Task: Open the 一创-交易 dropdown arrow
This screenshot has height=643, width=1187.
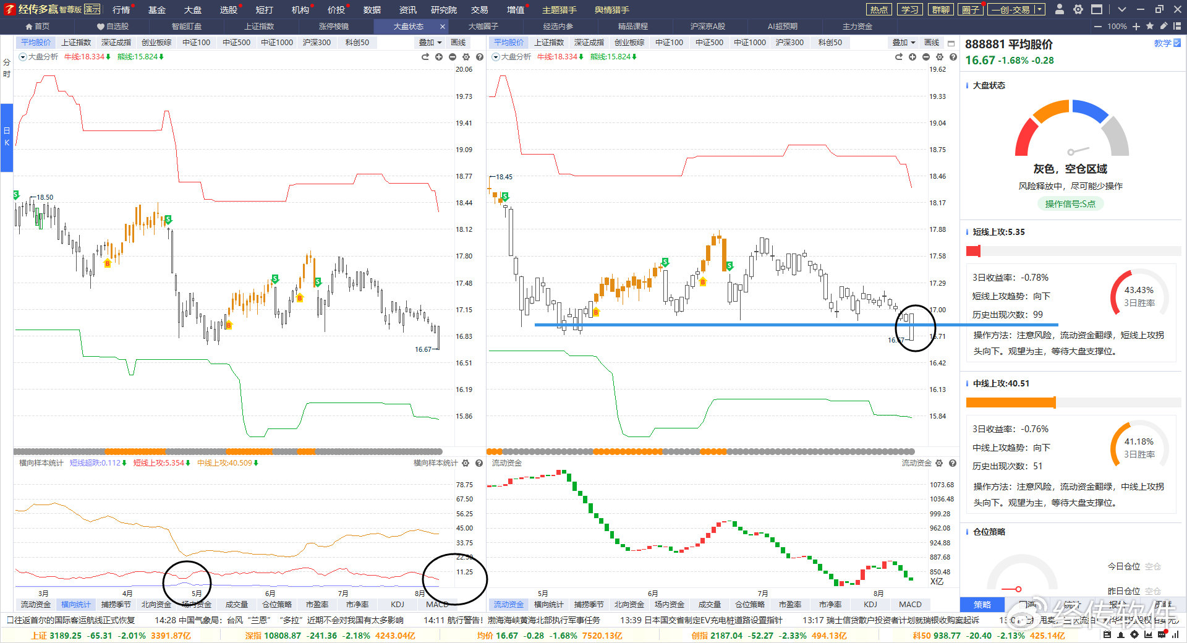Action: click(1039, 9)
